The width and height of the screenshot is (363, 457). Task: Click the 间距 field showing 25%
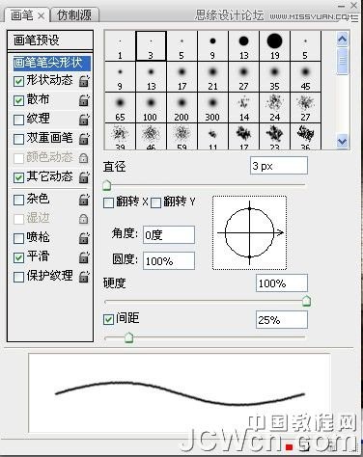coord(282,320)
